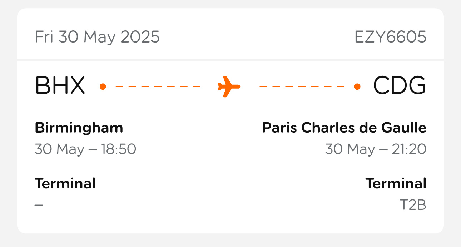Click the T2B terminal value
Viewport: 461px width, 247px height.
point(413,205)
